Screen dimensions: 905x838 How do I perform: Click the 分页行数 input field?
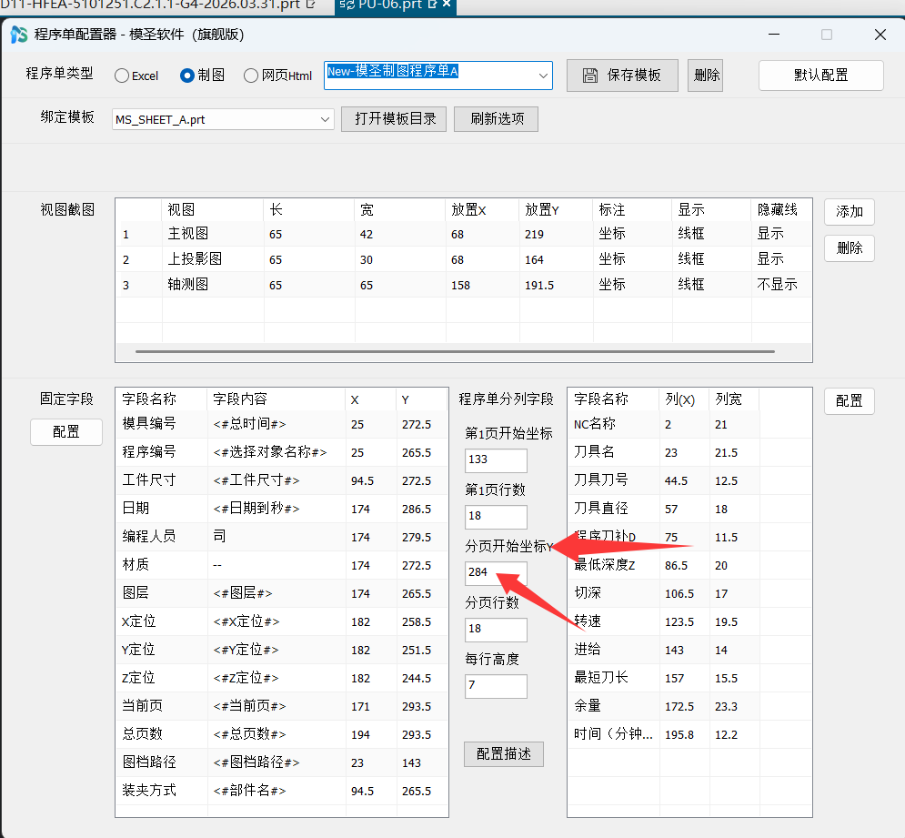(x=496, y=629)
